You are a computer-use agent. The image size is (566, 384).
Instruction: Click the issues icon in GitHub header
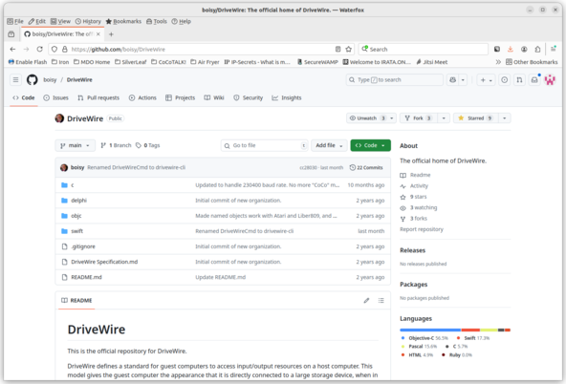[x=504, y=79]
